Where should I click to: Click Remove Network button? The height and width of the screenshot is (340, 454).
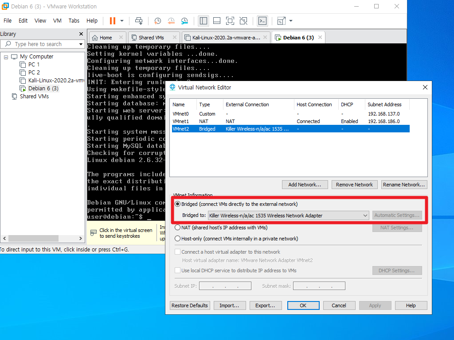(x=354, y=185)
